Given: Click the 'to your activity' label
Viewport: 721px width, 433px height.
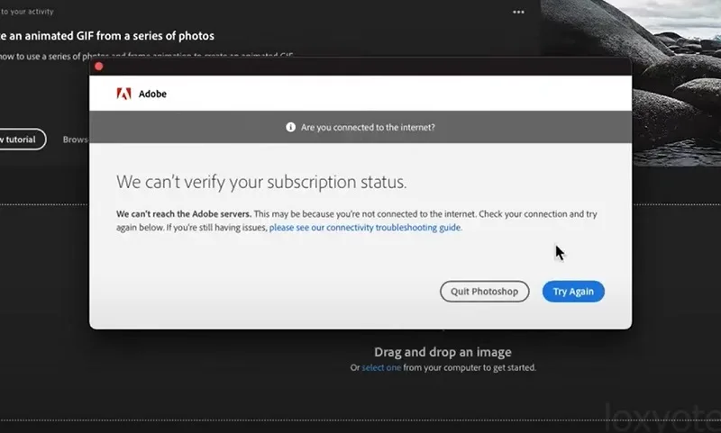Looking at the screenshot, I should coord(27,12).
